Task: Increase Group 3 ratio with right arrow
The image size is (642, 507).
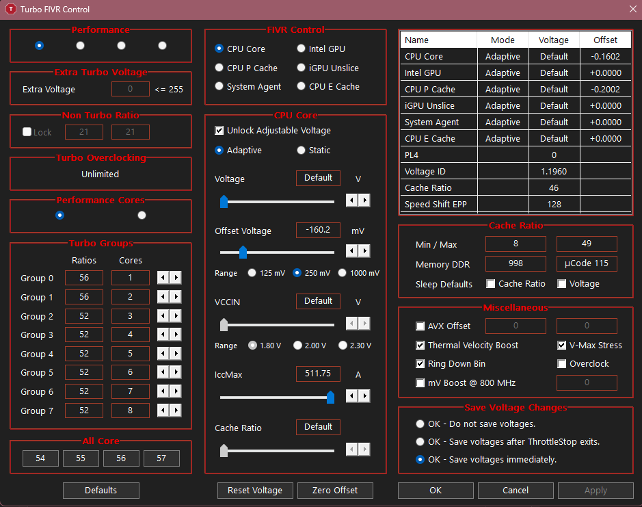Action: tap(176, 335)
